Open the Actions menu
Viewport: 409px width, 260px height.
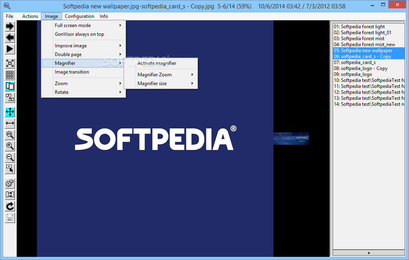tap(30, 16)
